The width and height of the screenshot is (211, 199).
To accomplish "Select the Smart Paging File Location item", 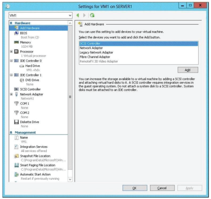I will pyautogui.click(x=38, y=165).
